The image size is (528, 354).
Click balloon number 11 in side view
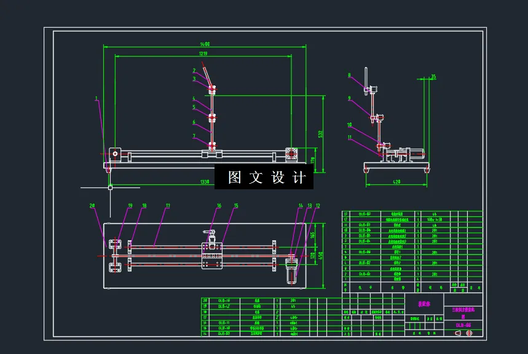coord(350,138)
